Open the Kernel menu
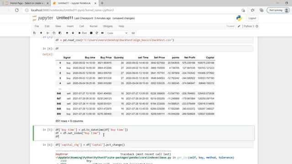The width and height of the screenshot is (292, 164). point(94,26)
